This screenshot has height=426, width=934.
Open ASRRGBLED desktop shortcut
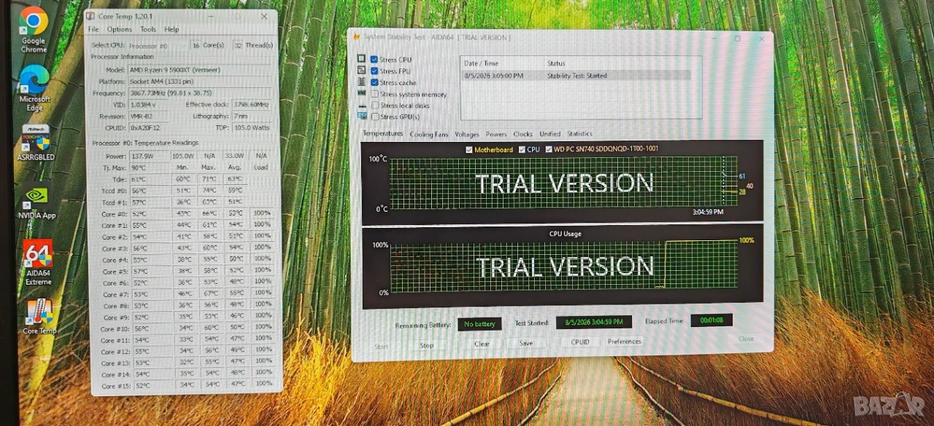point(36,142)
